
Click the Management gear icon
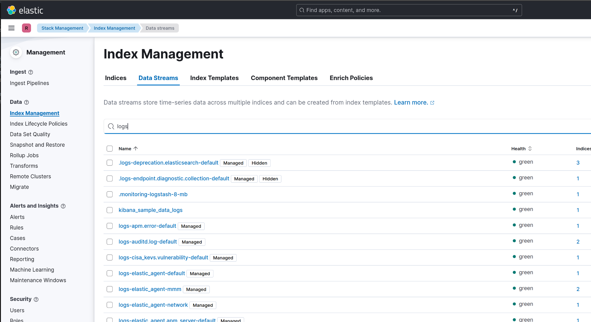coord(16,52)
